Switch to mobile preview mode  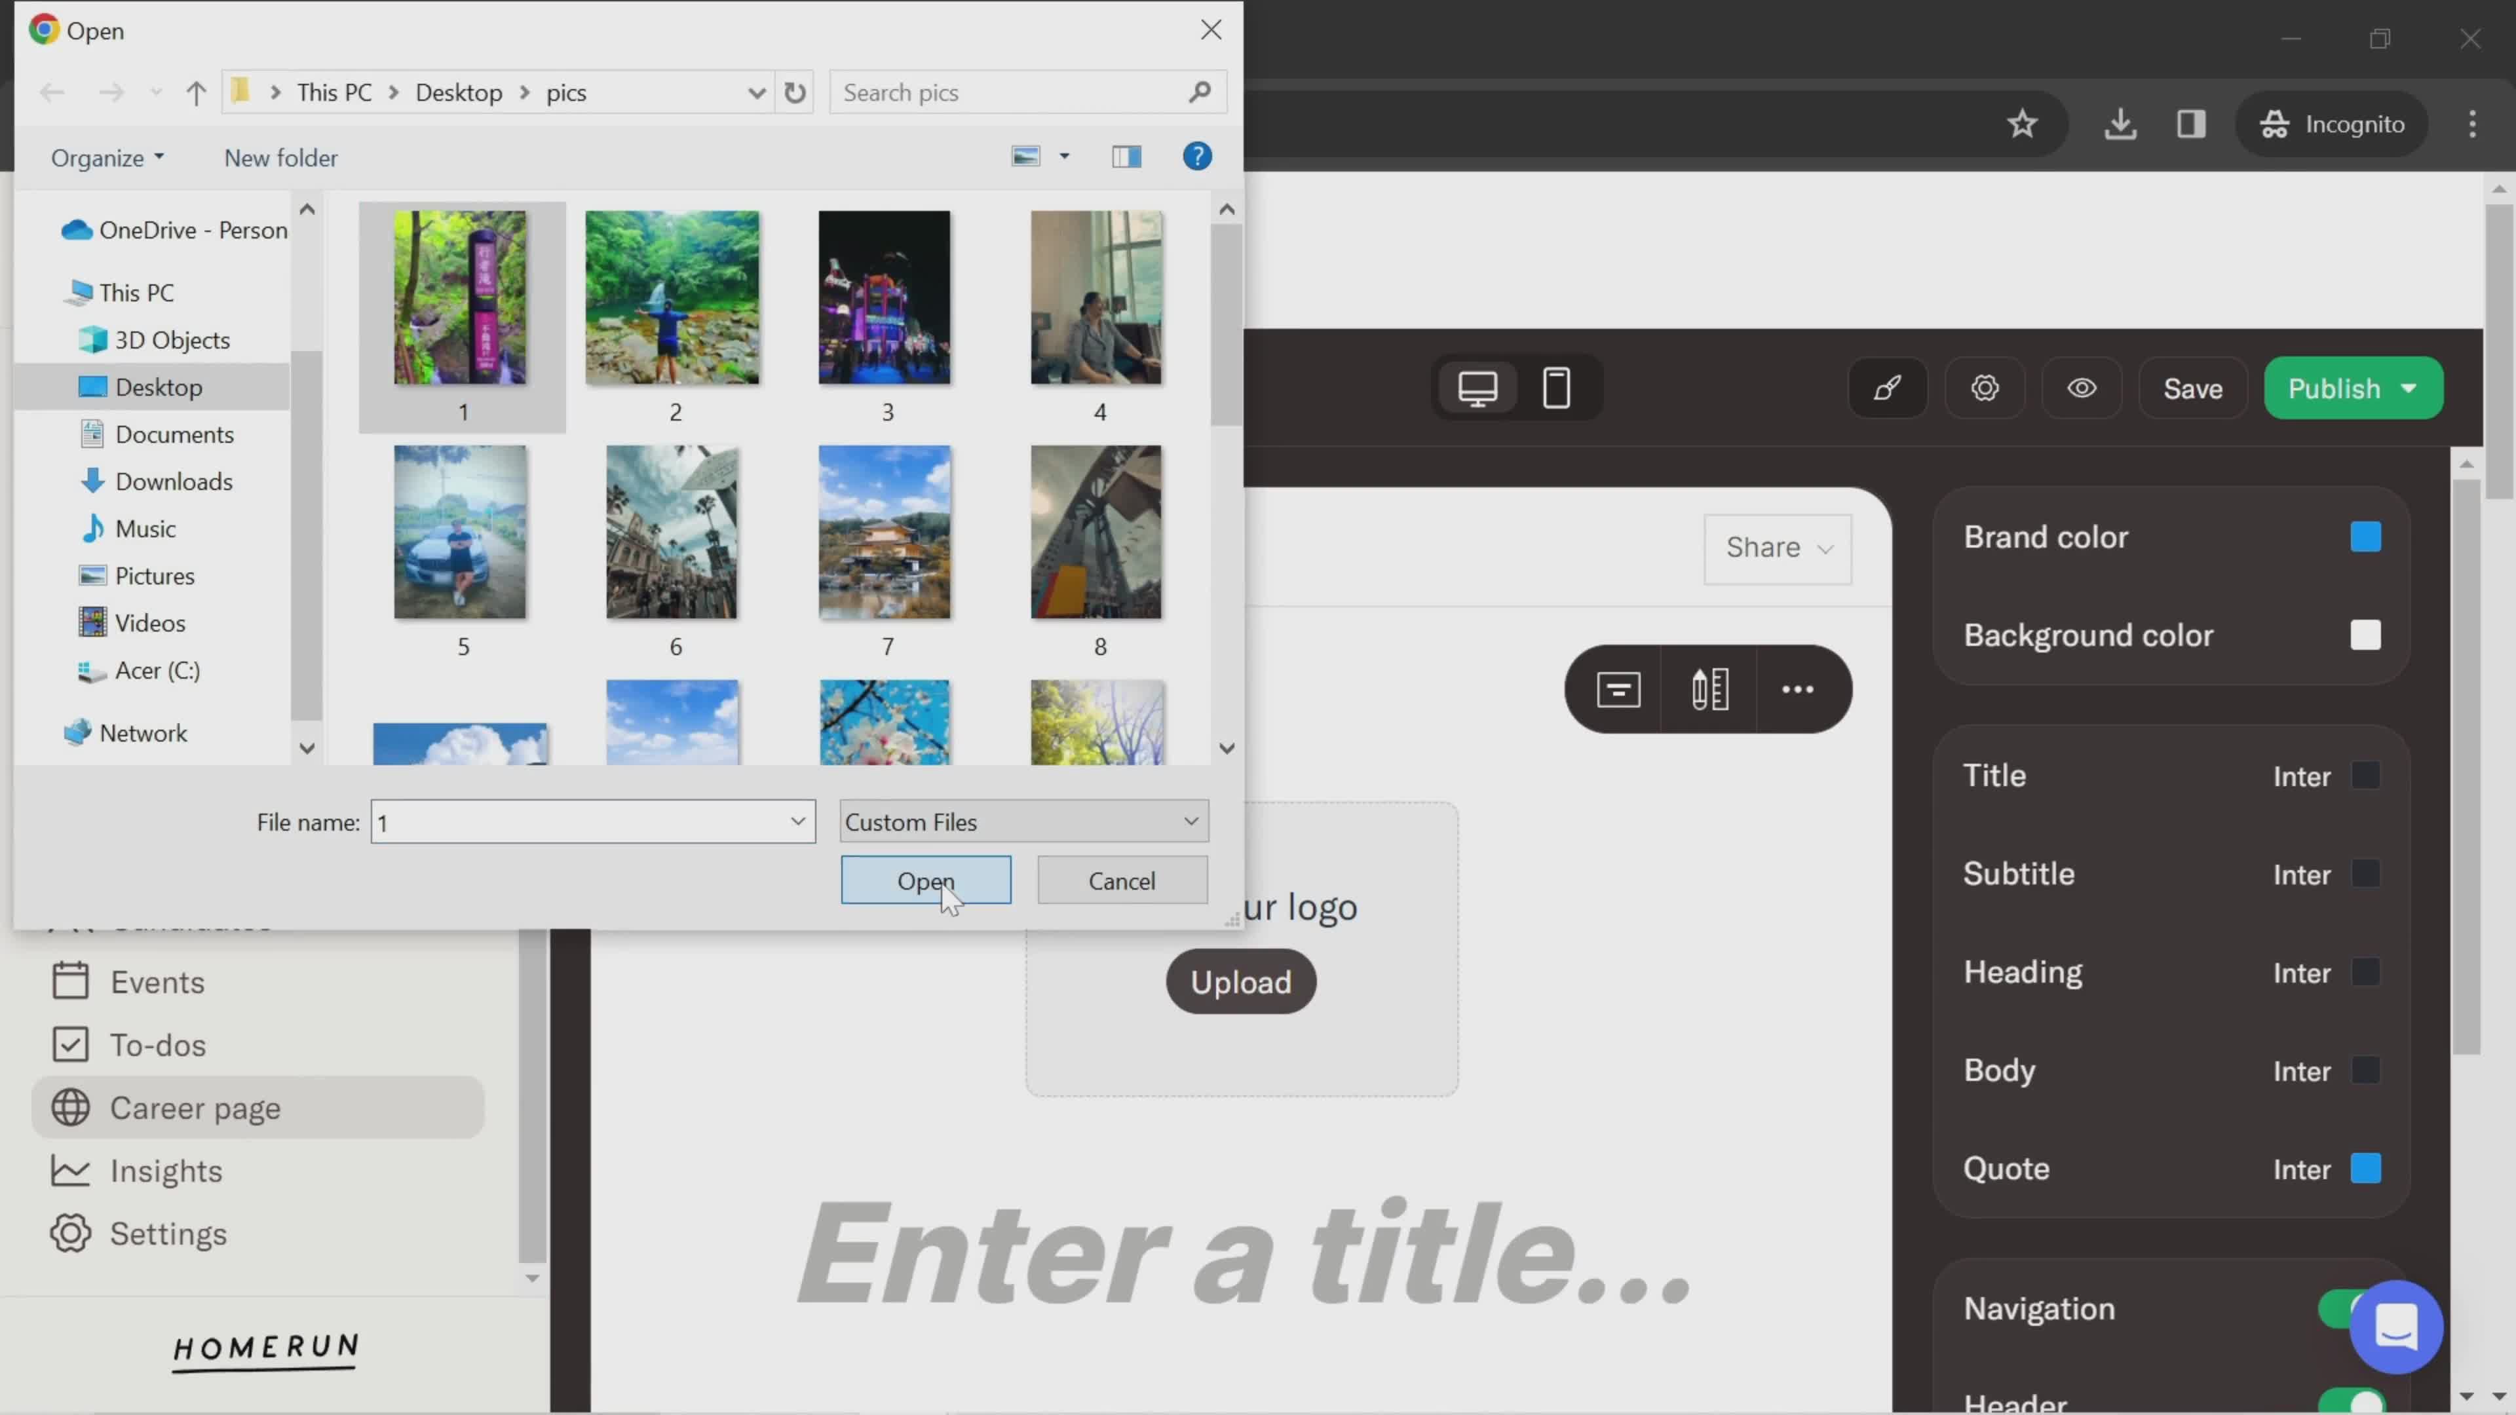click(x=1556, y=388)
